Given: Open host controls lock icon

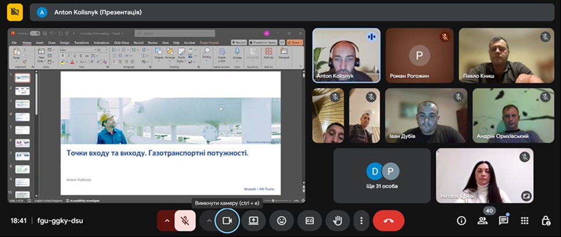Looking at the screenshot, I should (545, 220).
